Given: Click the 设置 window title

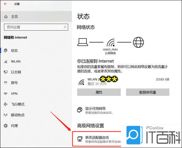Looking at the screenshot, I should [17, 4].
